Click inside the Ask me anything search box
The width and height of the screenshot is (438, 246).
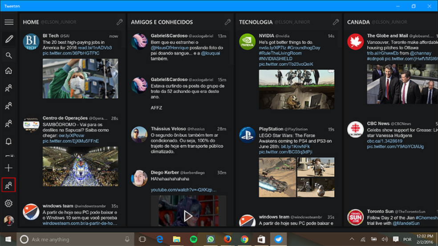click(75, 239)
